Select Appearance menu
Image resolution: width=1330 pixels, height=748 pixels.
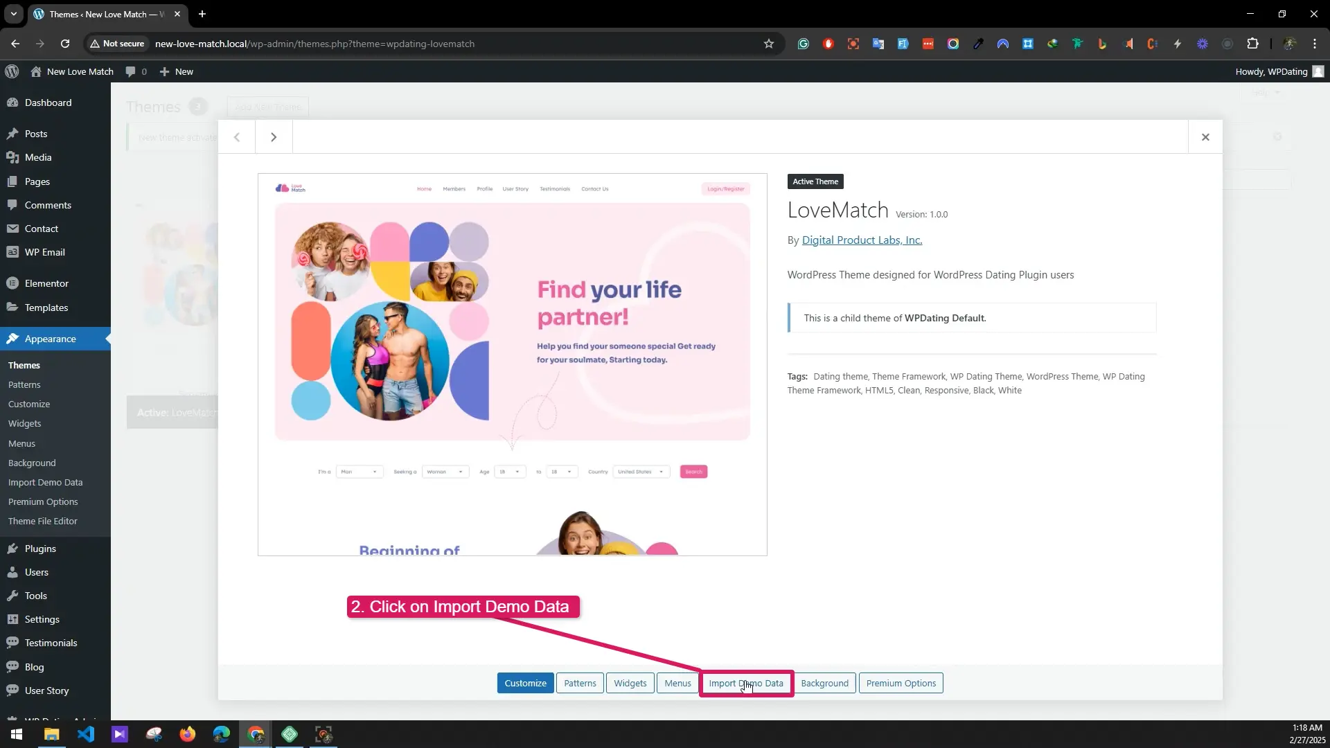[55, 339]
